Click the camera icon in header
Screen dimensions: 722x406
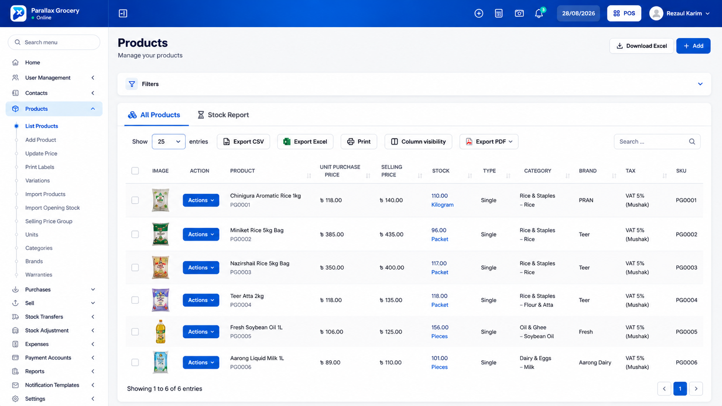(x=519, y=13)
